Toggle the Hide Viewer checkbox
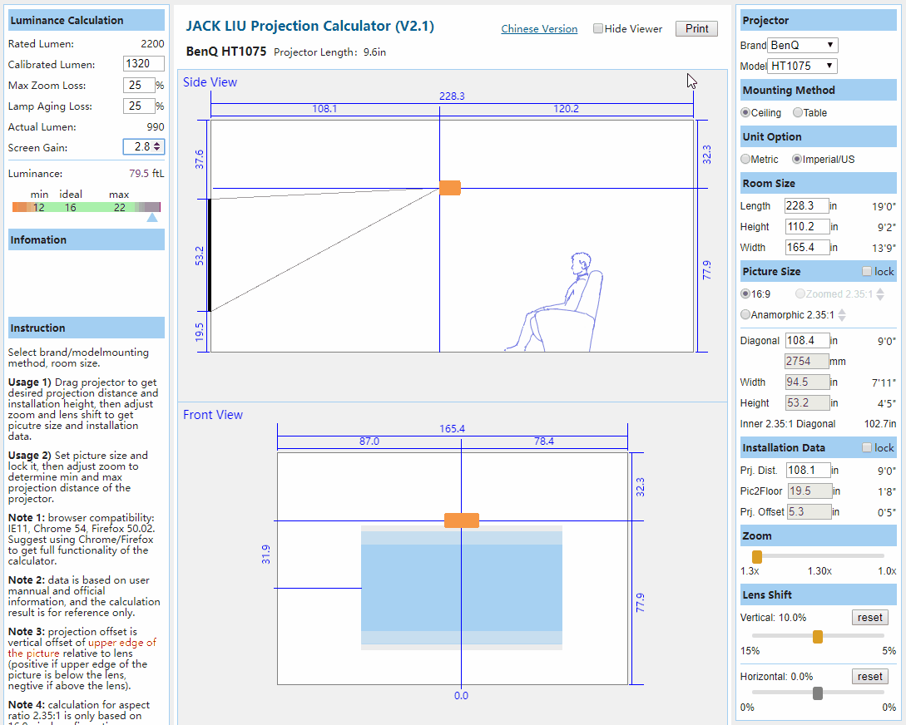This screenshot has height=725, width=906. pyautogui.click(x=598, y=29)
